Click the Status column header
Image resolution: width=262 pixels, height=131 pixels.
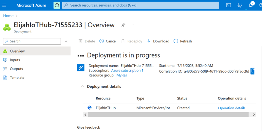(182, 98)
